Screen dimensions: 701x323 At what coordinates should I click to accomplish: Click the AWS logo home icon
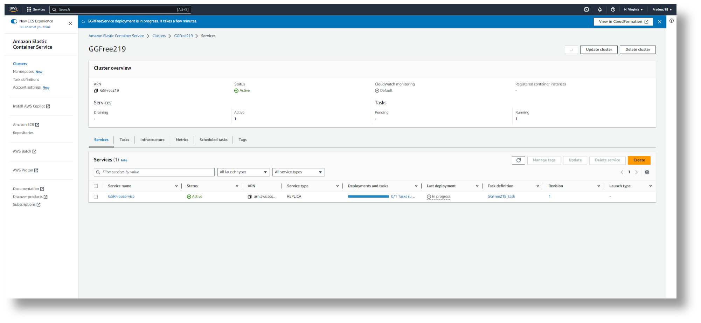coord(14,9)
